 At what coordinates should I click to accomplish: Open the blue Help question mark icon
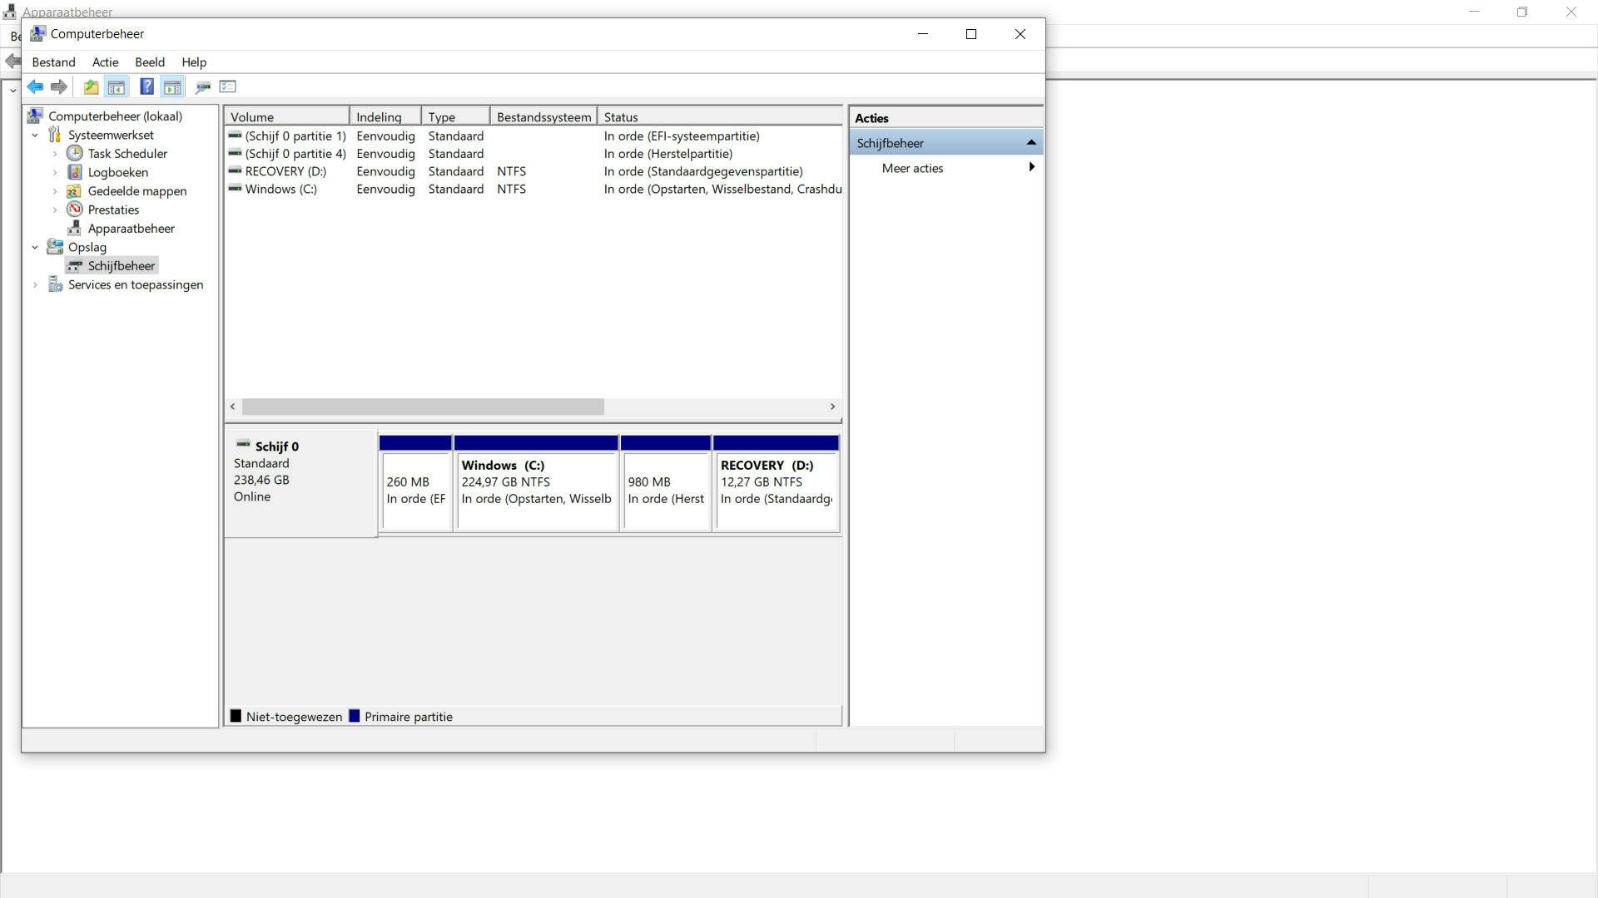pyautogui.click(x=146, y=86)
